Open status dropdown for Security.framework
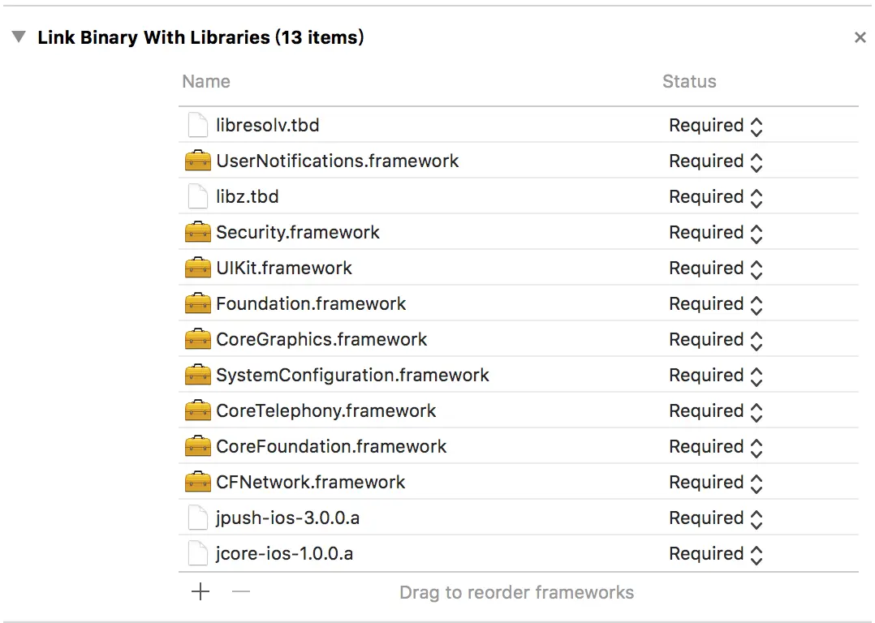Image resolution: width=875 pixels, height=623 pixels. 716,233
